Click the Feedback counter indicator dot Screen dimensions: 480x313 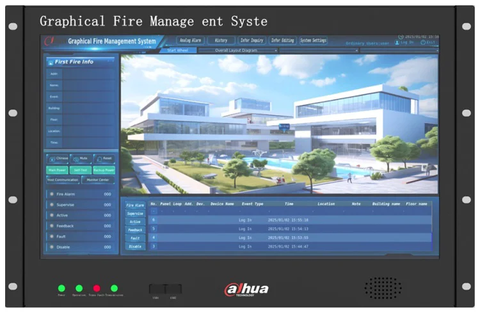tap(52, 226)
